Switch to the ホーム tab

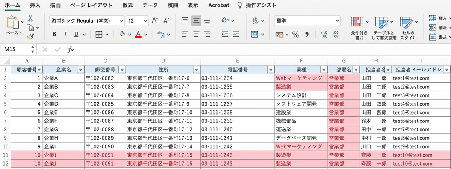click(x=12, y=5)
